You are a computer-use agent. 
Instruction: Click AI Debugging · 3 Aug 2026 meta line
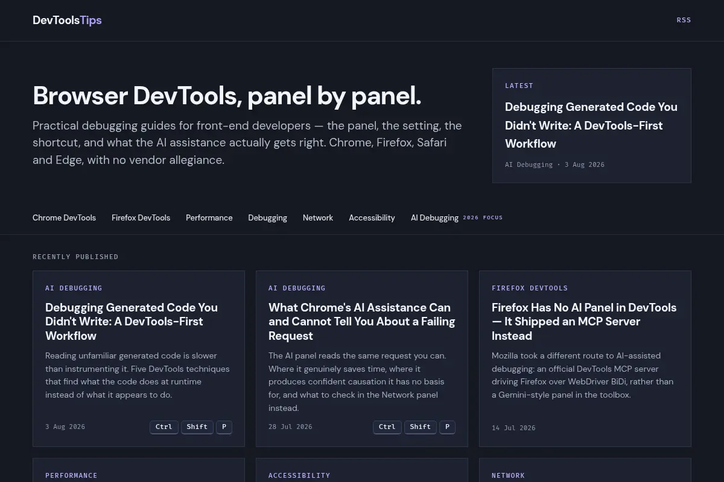coord(554,164)
